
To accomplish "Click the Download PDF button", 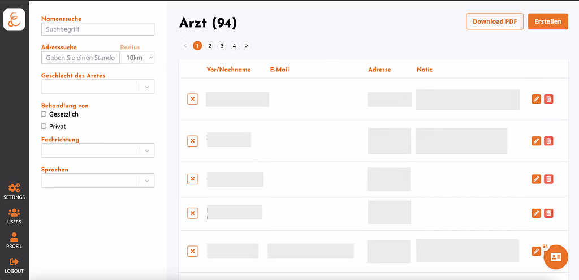I will click(495, 21).
